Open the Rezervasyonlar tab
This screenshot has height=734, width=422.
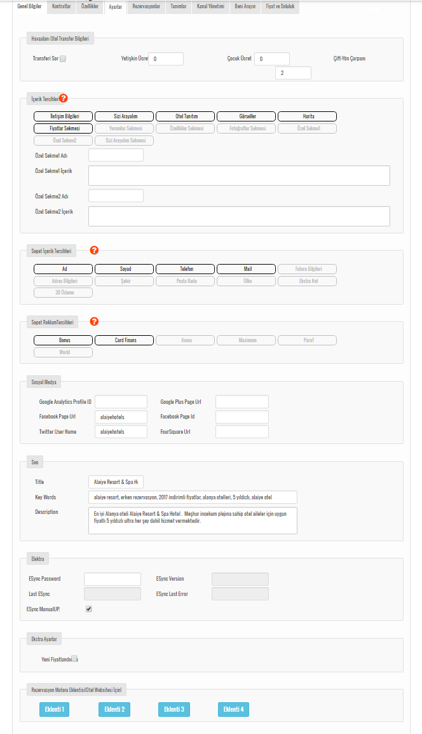click(146, 6)
